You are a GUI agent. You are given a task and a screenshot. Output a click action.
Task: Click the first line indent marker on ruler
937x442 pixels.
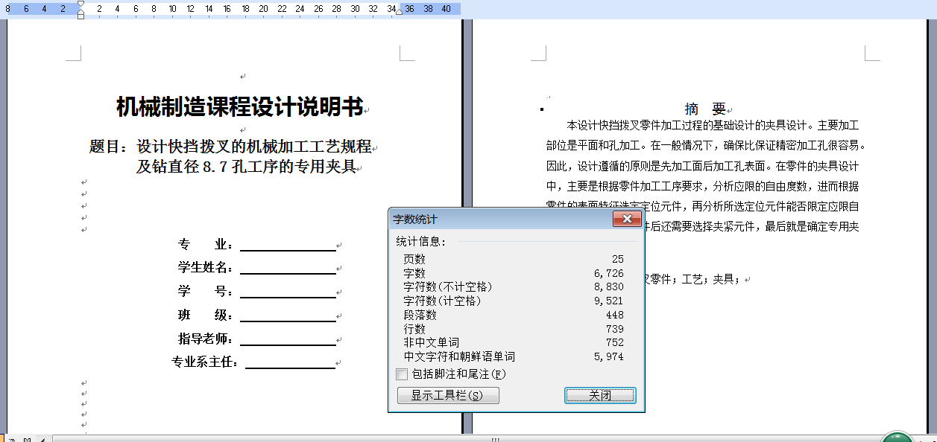[x=81, y=4]
